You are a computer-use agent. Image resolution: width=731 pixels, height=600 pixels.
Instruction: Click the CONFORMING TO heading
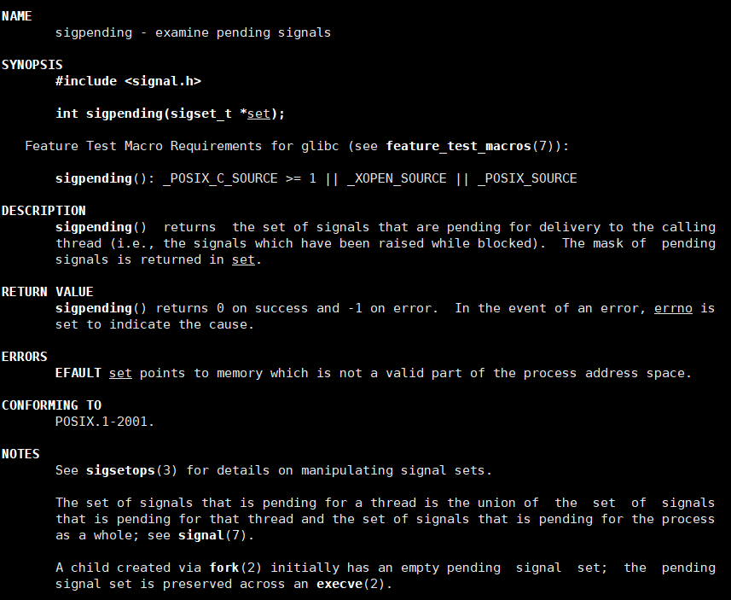pyautogui.click(x=52, y=405)
